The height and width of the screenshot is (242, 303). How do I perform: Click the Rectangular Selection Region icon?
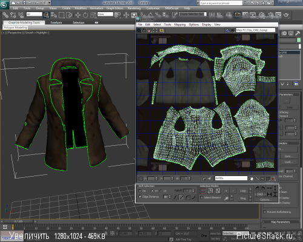(62, 15)
